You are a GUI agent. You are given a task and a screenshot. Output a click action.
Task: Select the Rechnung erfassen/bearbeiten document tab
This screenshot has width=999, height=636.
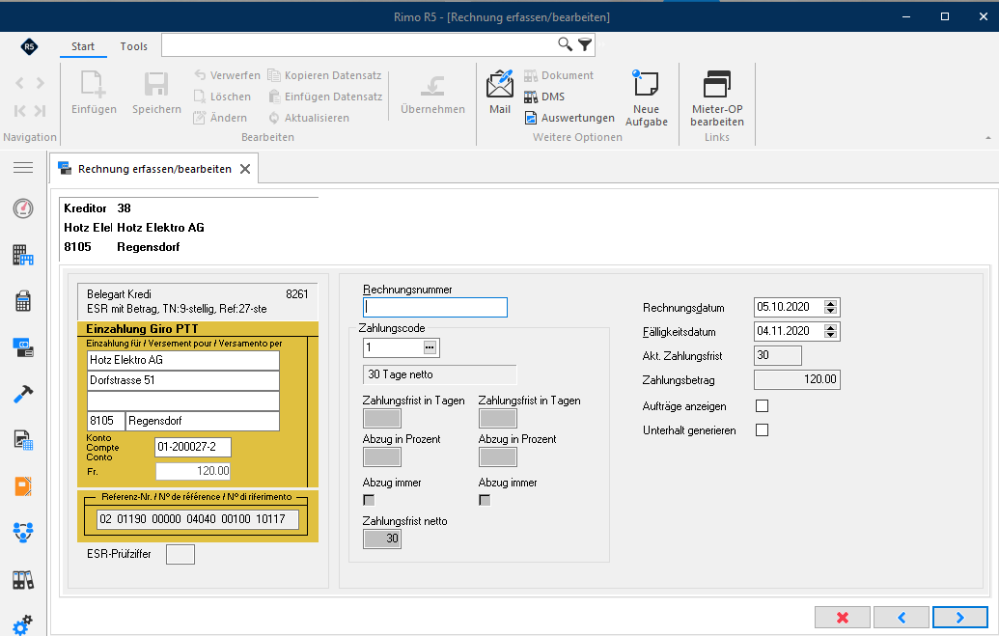154,169
